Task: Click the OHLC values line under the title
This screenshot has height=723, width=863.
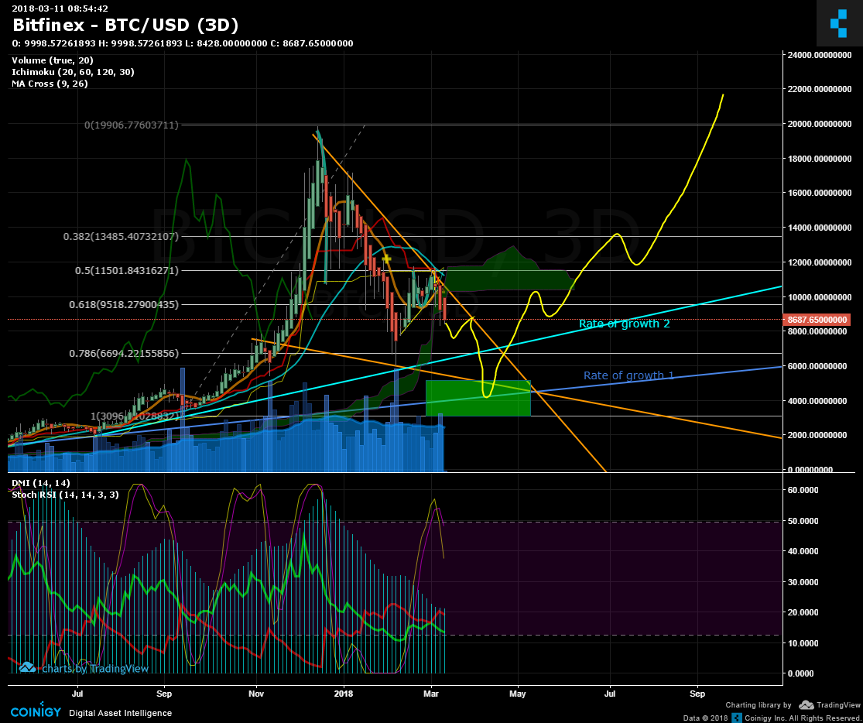Action: coord(183,43)
